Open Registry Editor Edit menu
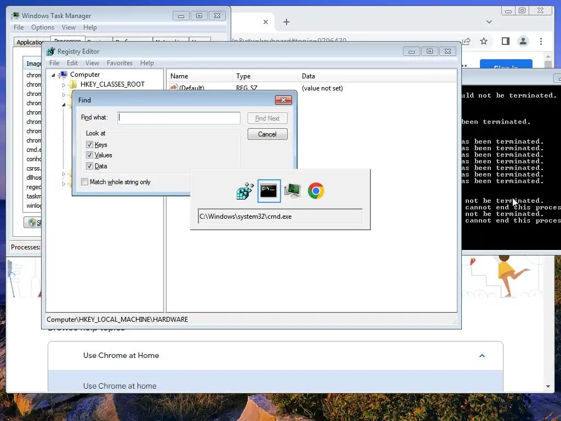This screenshot has width=561, height=421. pos(72,63)
